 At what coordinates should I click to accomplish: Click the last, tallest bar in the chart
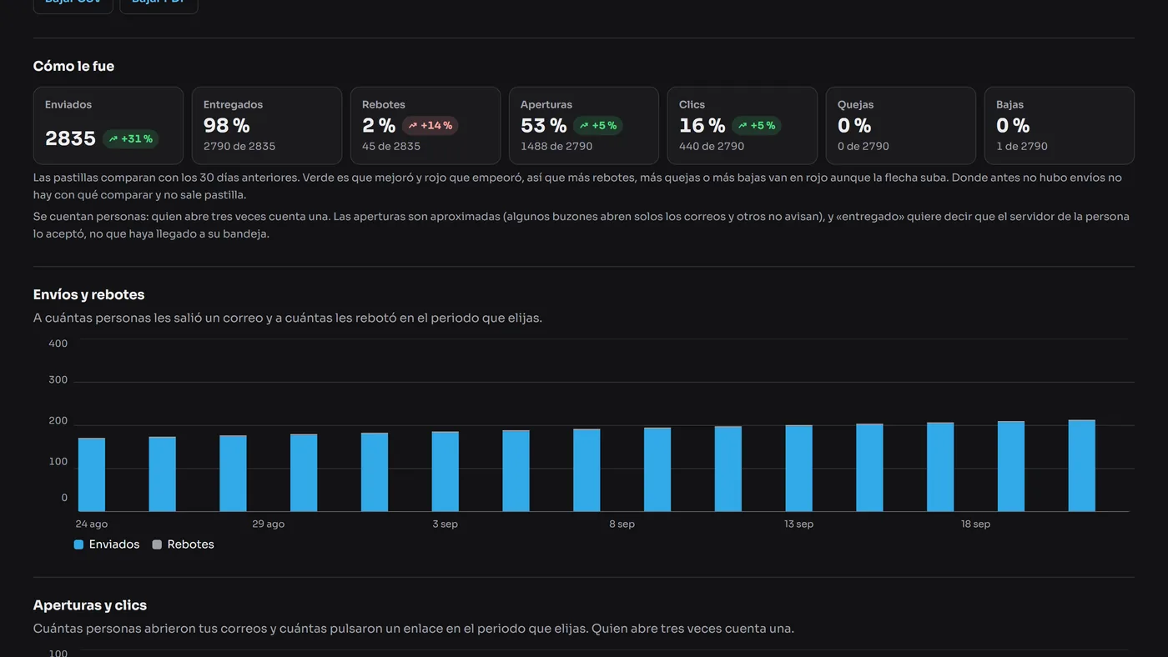tap(1082, 465)
